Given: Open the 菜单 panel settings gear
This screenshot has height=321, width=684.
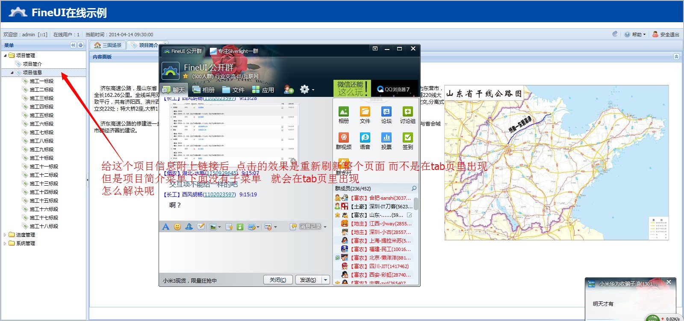Looking at the screenshot, I should tap(80, 45).
